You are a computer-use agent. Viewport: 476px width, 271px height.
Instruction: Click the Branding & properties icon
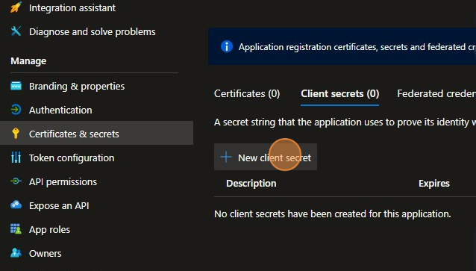point(16,86)
